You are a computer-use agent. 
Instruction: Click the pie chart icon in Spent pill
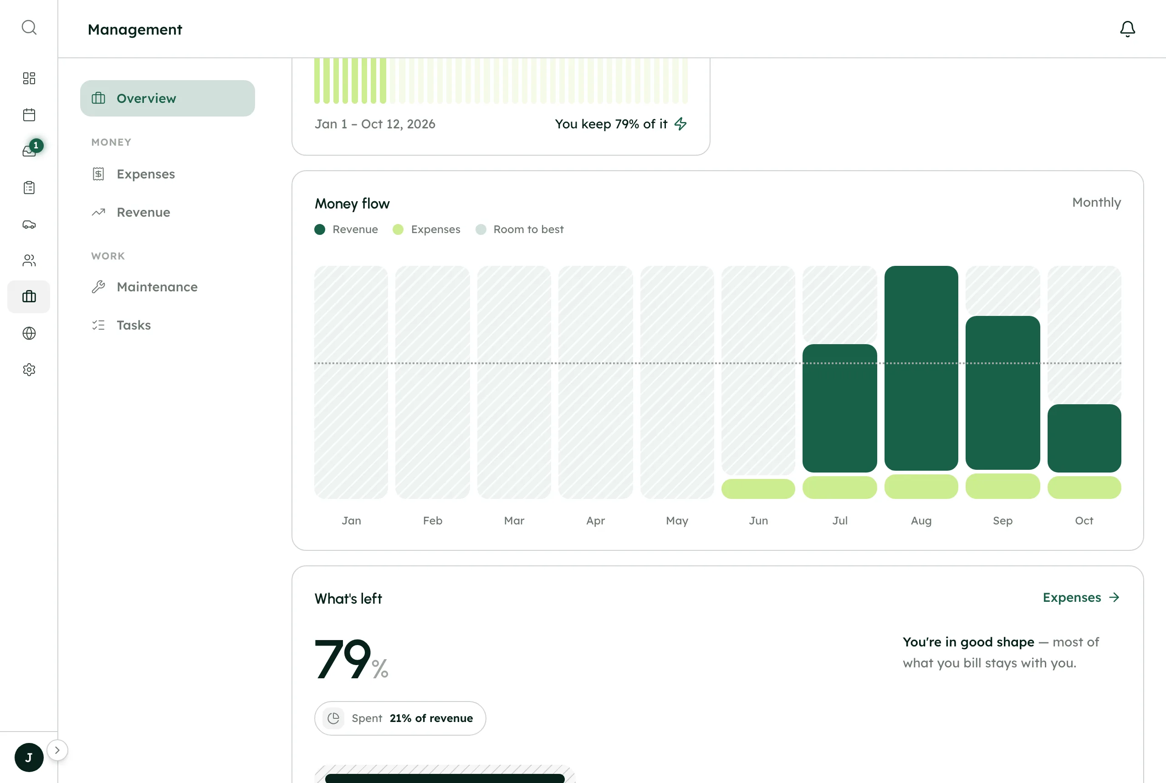[x=333, y=718]
